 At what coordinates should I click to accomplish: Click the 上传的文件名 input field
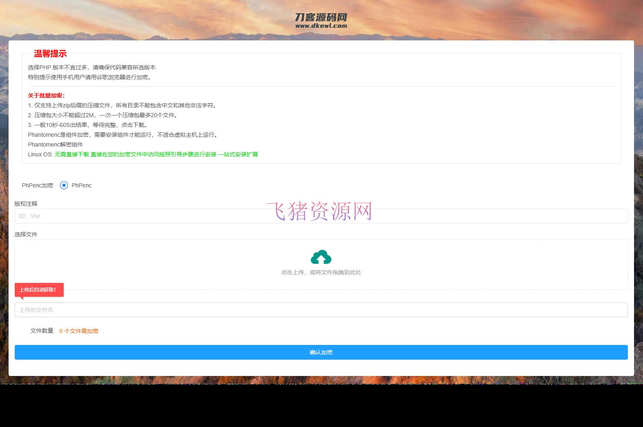click(x=321, y=310)
